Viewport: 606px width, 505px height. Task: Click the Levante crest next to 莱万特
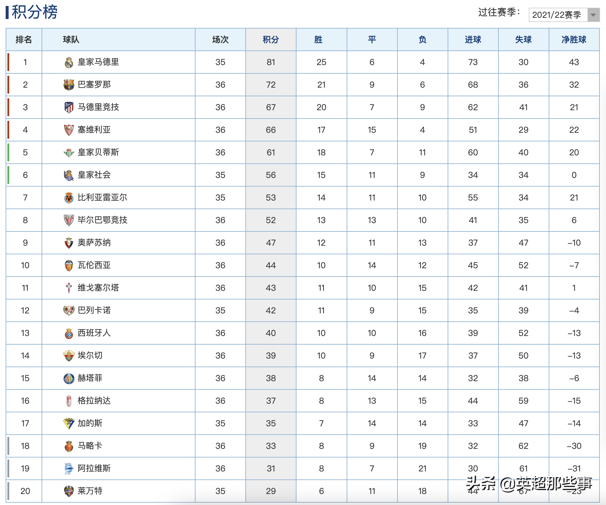pos(69,491)
